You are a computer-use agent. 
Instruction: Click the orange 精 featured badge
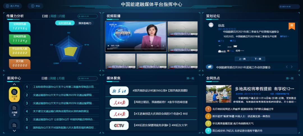click(292, 26)
